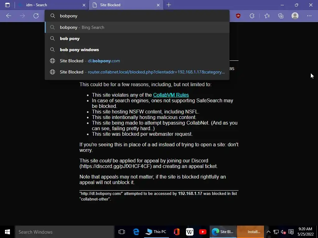Open the clock showing 9:20 AM
This screenshot has height=238, width=318.
pos(306,231)
